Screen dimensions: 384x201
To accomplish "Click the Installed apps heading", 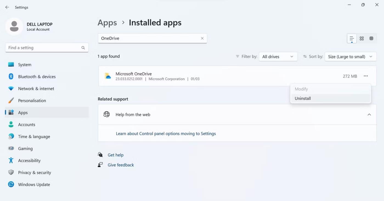I will click(x=155, y=23).
